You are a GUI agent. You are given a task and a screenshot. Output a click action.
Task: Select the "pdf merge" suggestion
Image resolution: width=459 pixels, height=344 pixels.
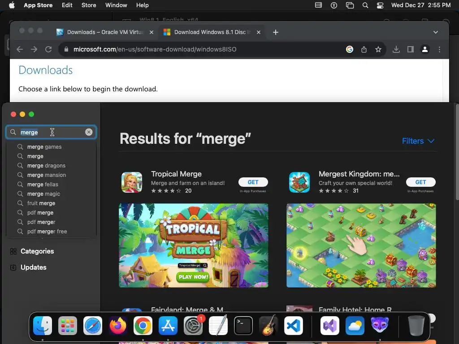click(x=40, y=213)
